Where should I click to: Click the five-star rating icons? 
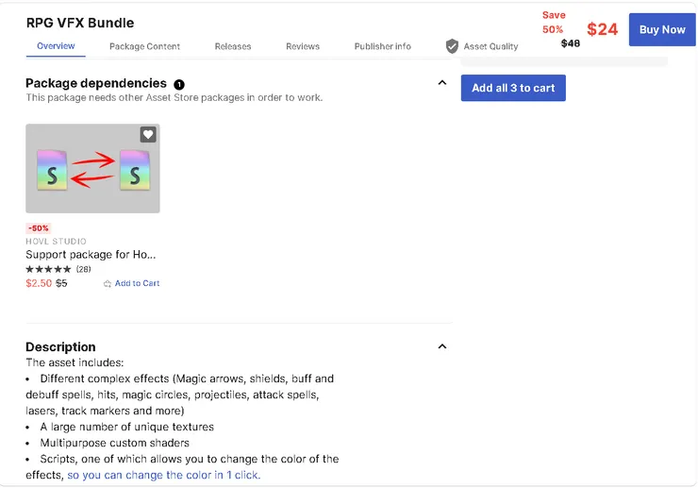point(48,269)
